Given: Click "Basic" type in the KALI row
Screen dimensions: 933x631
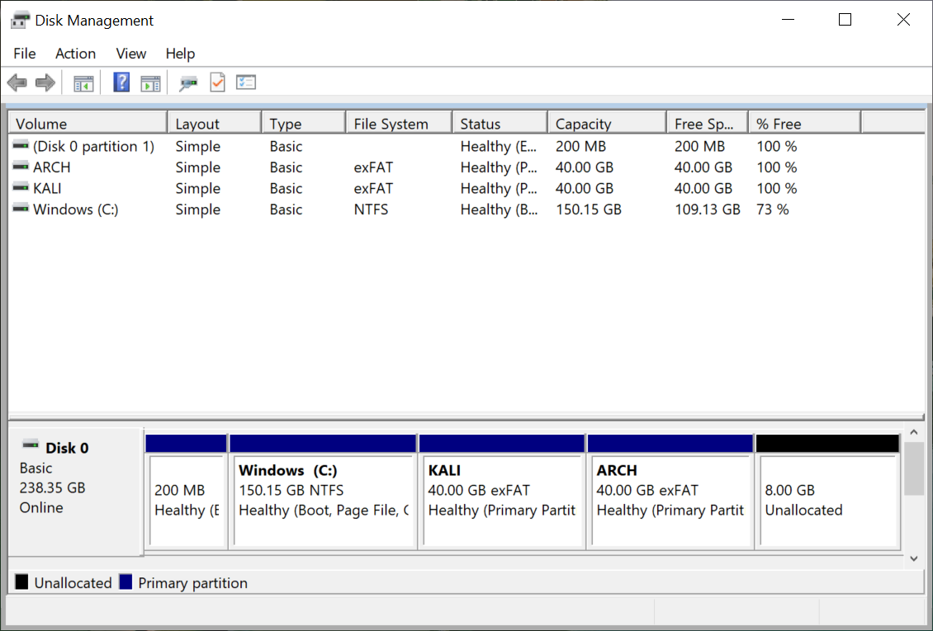Looking at the screenshot, I should coord(287,188).
